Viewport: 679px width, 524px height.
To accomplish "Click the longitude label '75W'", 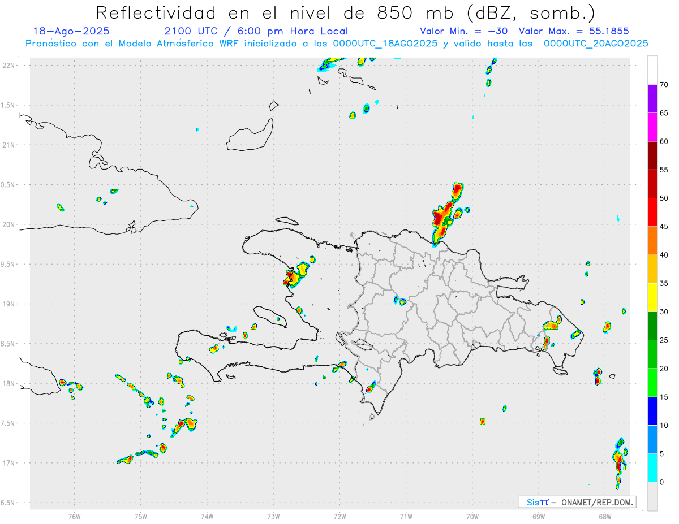I will coord(140,516).
